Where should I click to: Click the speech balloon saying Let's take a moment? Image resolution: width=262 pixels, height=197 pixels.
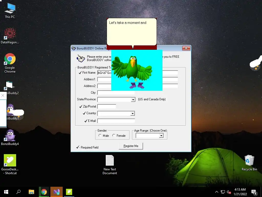pyautogui.click(x=132, y=32)
